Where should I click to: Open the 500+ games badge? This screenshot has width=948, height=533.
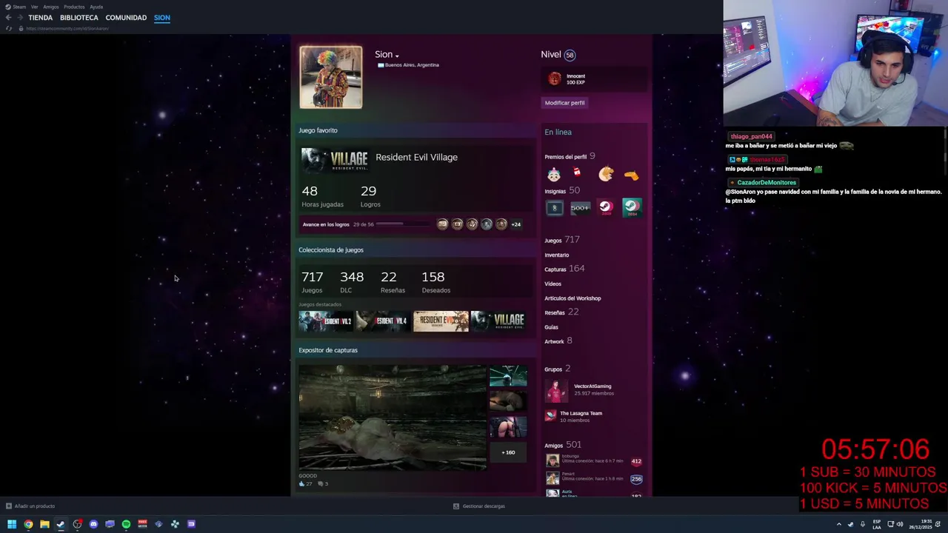580,208
